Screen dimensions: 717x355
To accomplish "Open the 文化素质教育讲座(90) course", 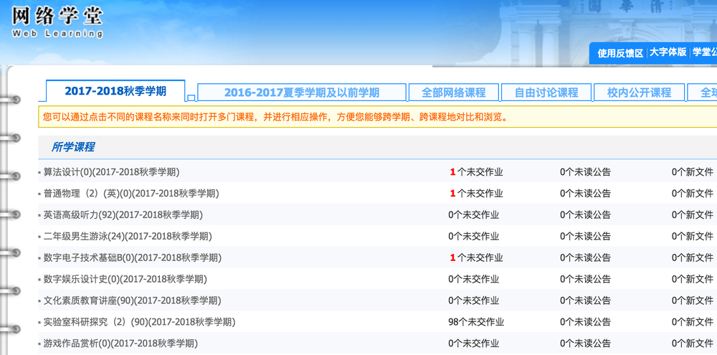I will [x=132, y=300].
